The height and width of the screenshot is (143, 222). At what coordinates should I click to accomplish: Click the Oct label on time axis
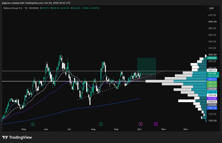[139, 129]
